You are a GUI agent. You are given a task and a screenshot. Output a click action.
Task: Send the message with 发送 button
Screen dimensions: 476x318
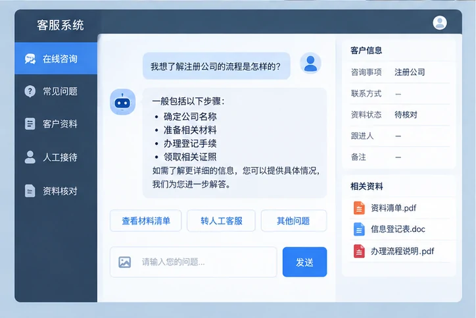pos(304,262)
